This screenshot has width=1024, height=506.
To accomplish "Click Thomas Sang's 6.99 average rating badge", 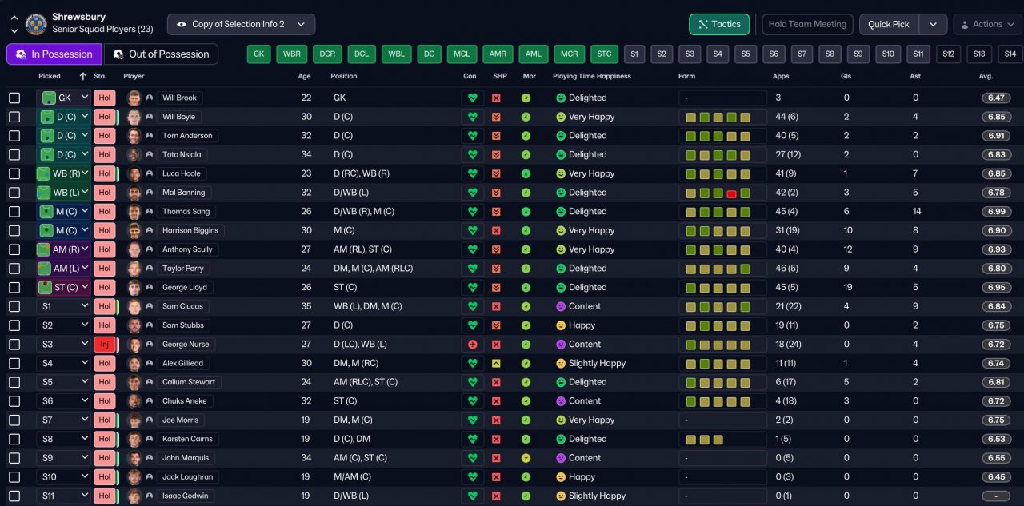I will (996, 212).
